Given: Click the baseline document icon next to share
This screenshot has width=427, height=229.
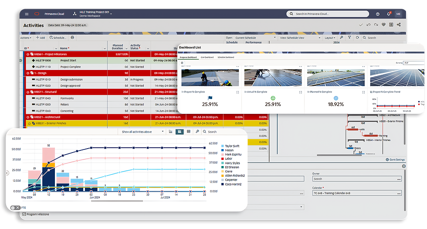Looking at the screenshot, I should (x=391, y=25).
